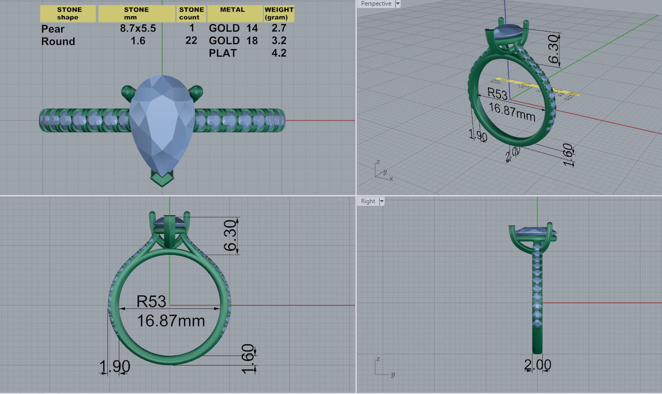Select the 'Pear' stone shape text
Viewport: 662px width, 394px height.
(x=53, y=29)
